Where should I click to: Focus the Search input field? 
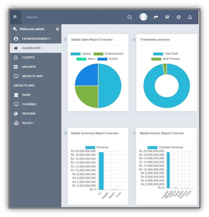(x=73, y=17)
